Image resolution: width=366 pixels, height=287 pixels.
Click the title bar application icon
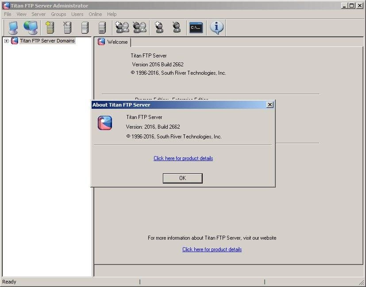(6, 6)
